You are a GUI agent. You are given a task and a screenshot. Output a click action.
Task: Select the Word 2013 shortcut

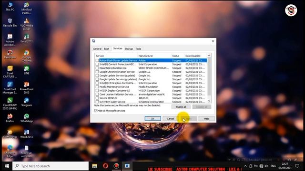point(27,134)
